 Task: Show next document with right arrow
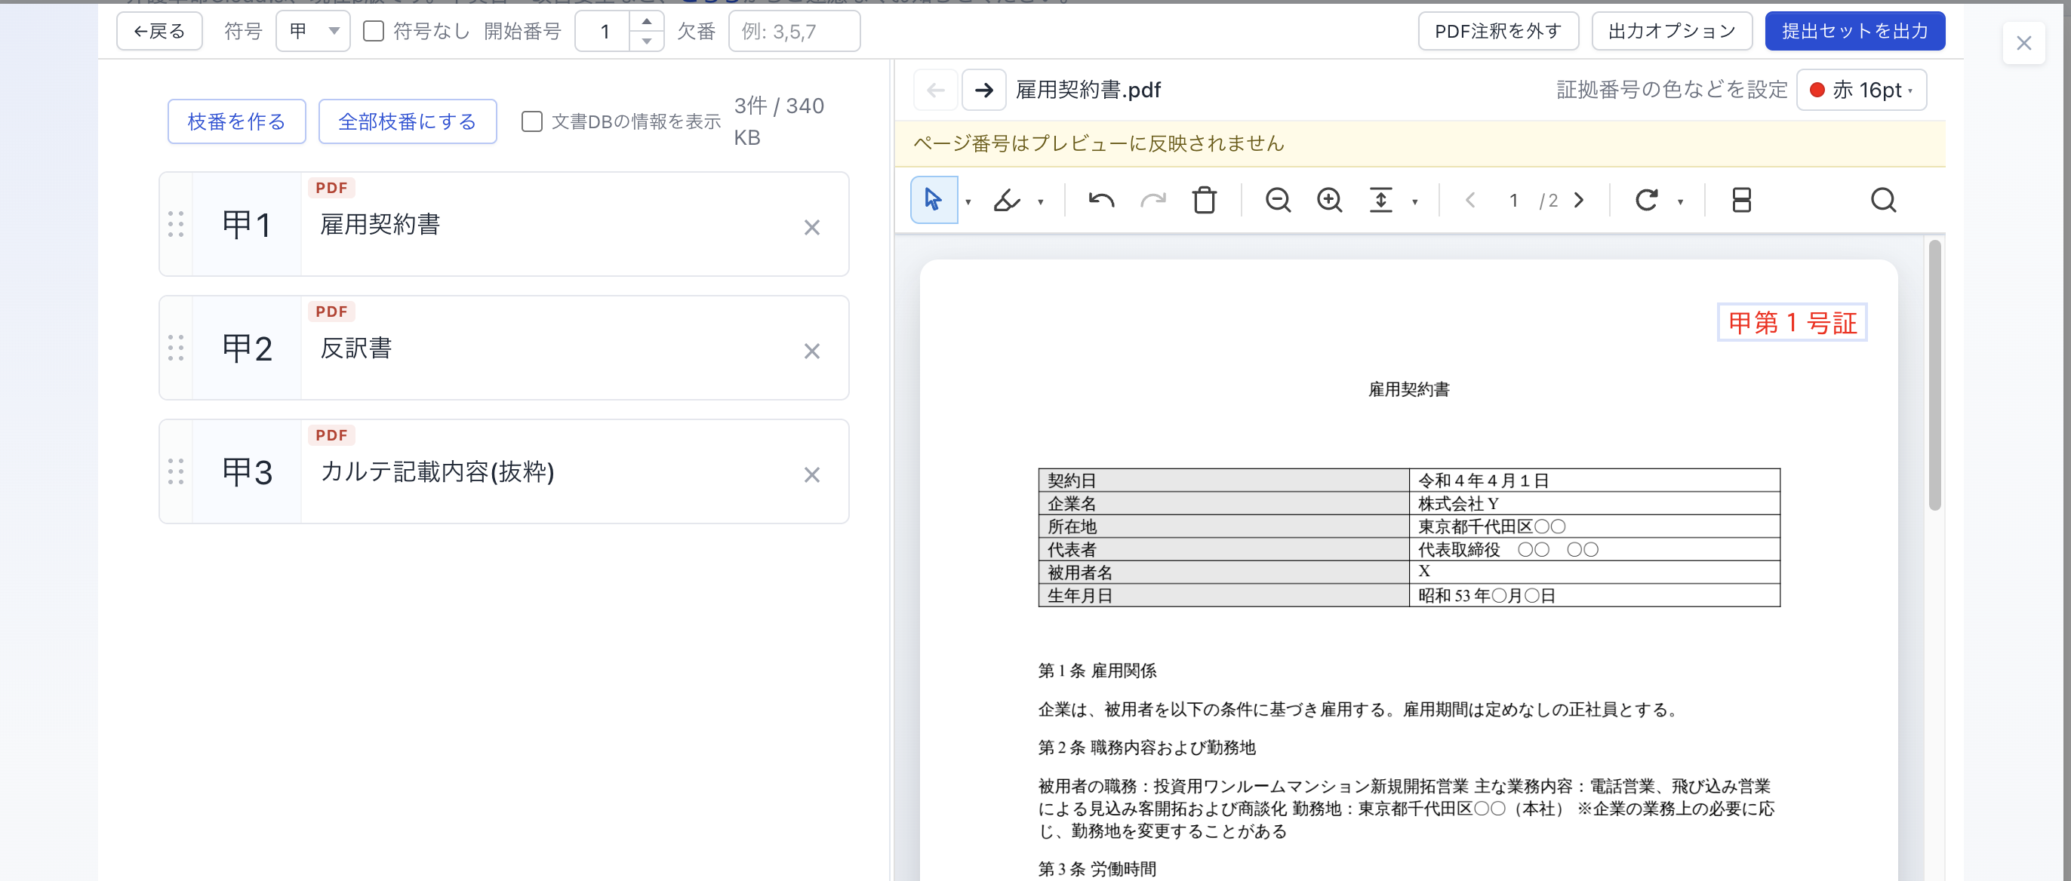pyautogui.click(x=984, y=89)
